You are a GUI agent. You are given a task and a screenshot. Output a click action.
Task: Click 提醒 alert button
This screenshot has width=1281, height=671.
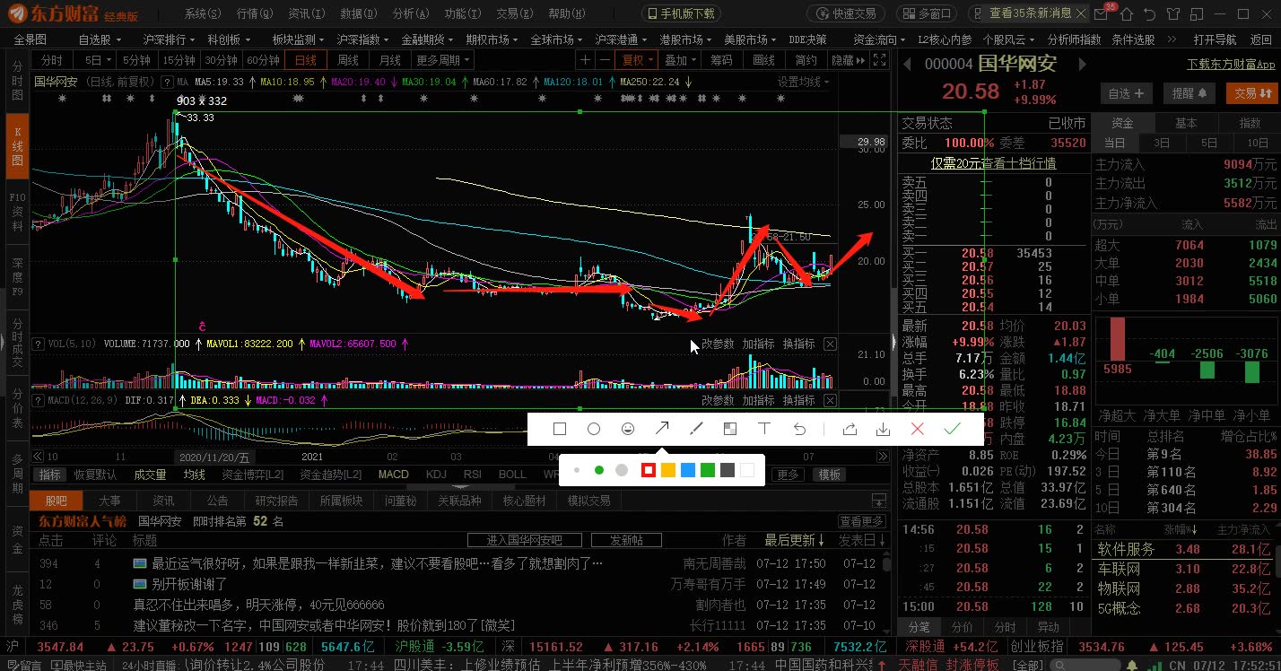1189,92
